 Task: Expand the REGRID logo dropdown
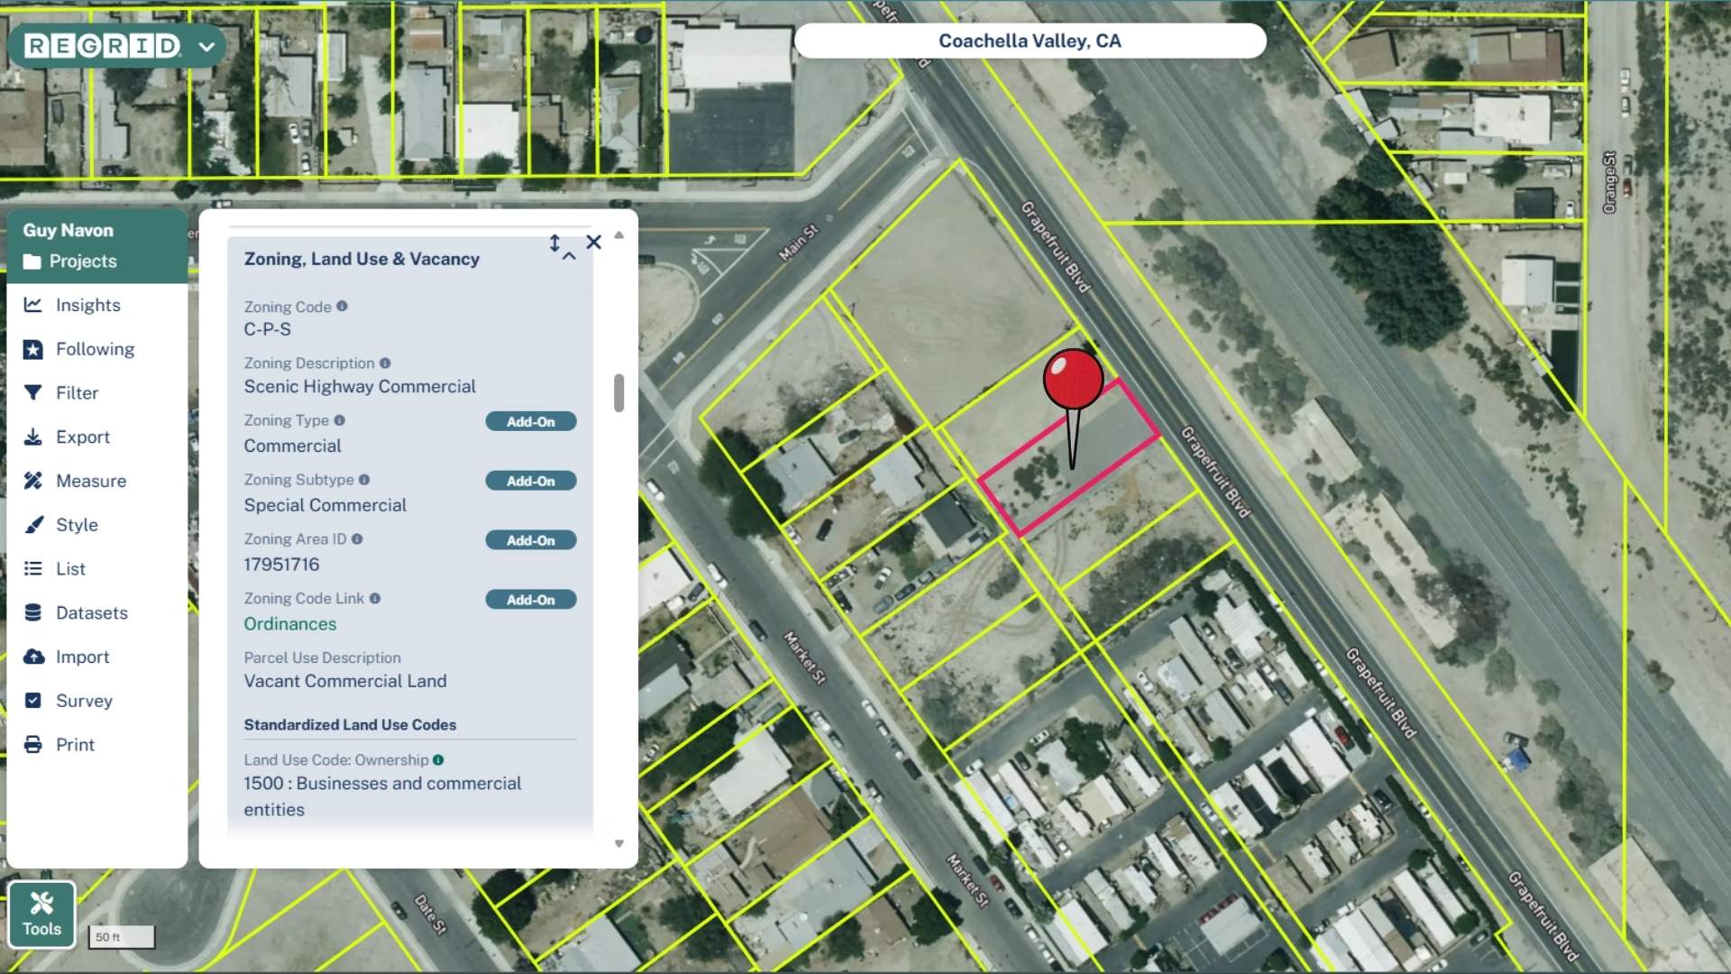point(206,46)
